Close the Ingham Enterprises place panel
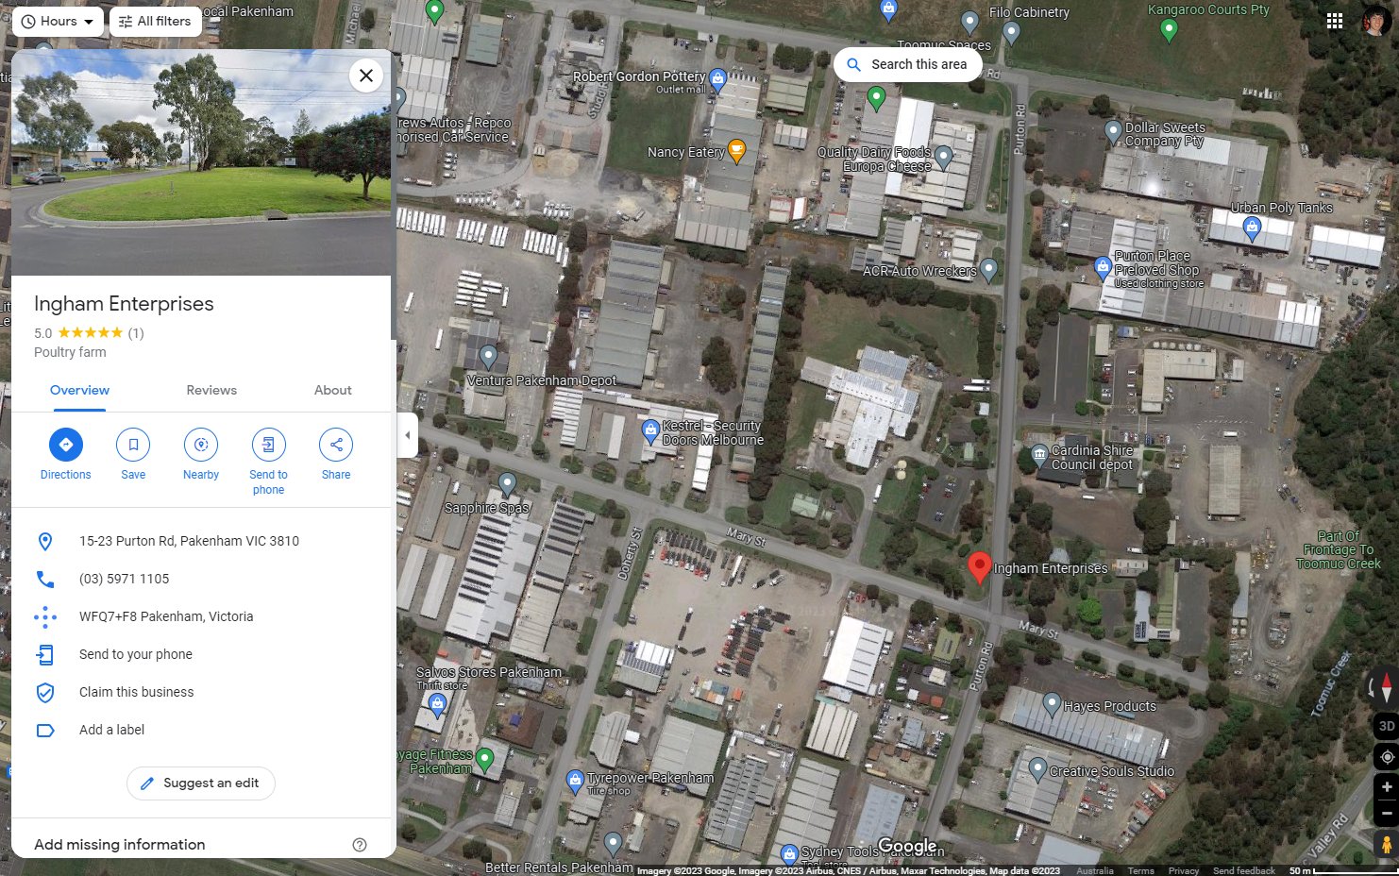 366,76
